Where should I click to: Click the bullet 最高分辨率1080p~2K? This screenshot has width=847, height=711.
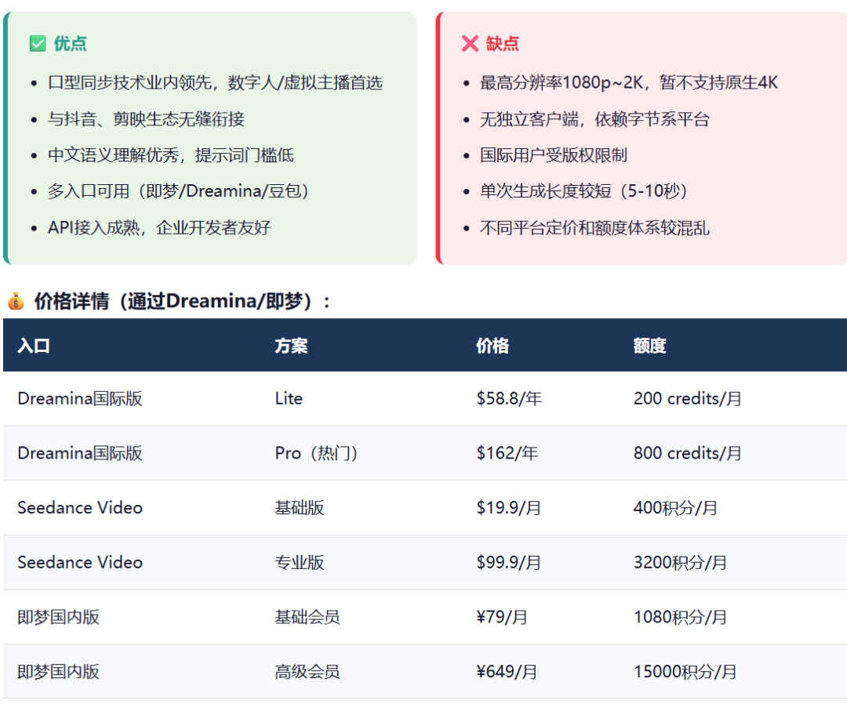(x=629, y=82)
